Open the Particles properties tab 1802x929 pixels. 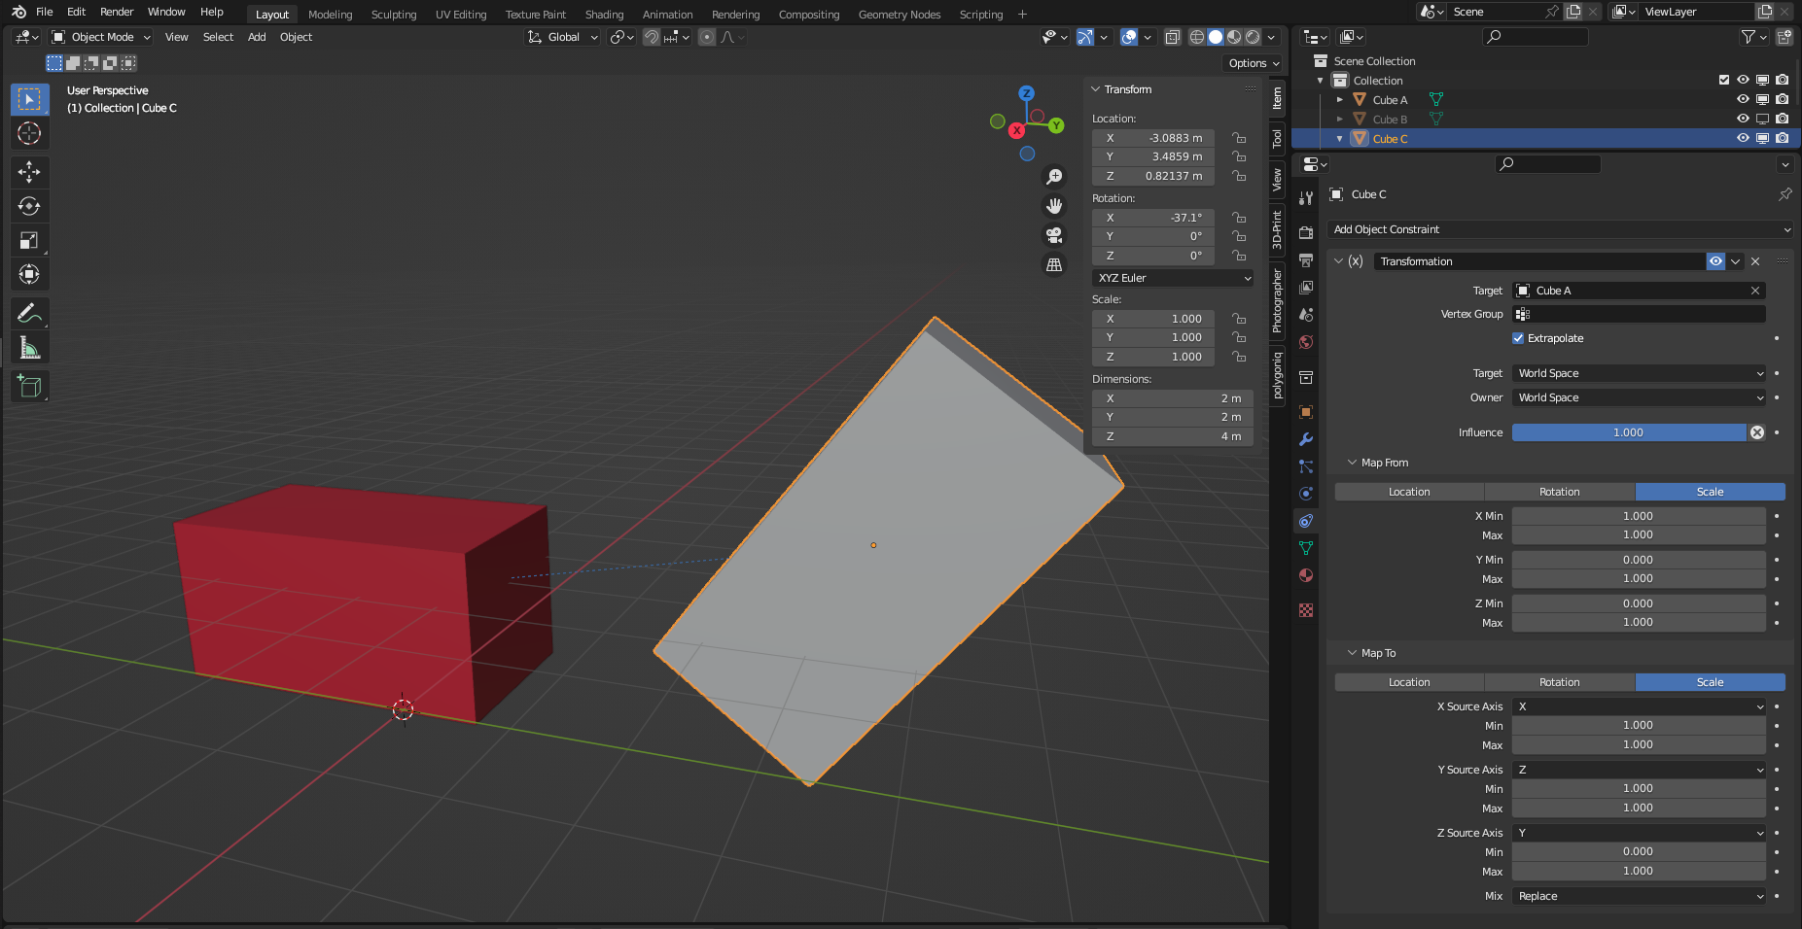tap(1306, 466)
